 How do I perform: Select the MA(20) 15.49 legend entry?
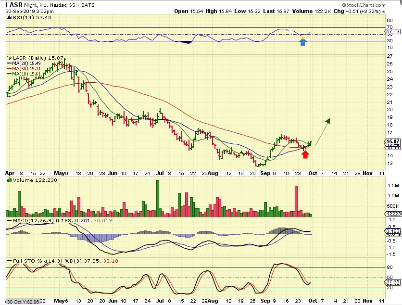point(25,63)
